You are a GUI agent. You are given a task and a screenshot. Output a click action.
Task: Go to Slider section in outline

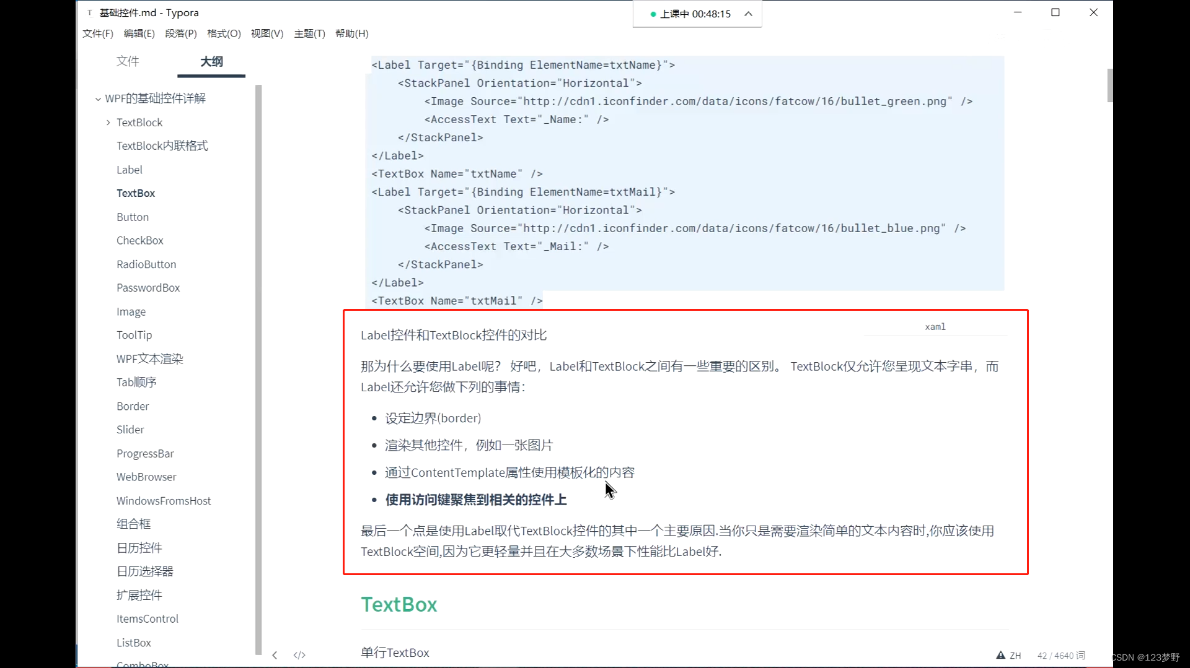[x=130, y=430]
